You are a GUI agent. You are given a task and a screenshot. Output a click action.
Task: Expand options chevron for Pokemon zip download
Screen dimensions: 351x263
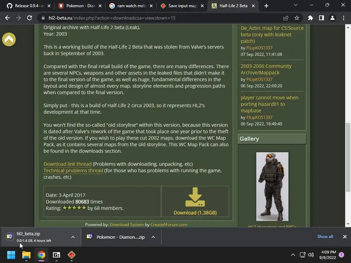tap(153, 237)
